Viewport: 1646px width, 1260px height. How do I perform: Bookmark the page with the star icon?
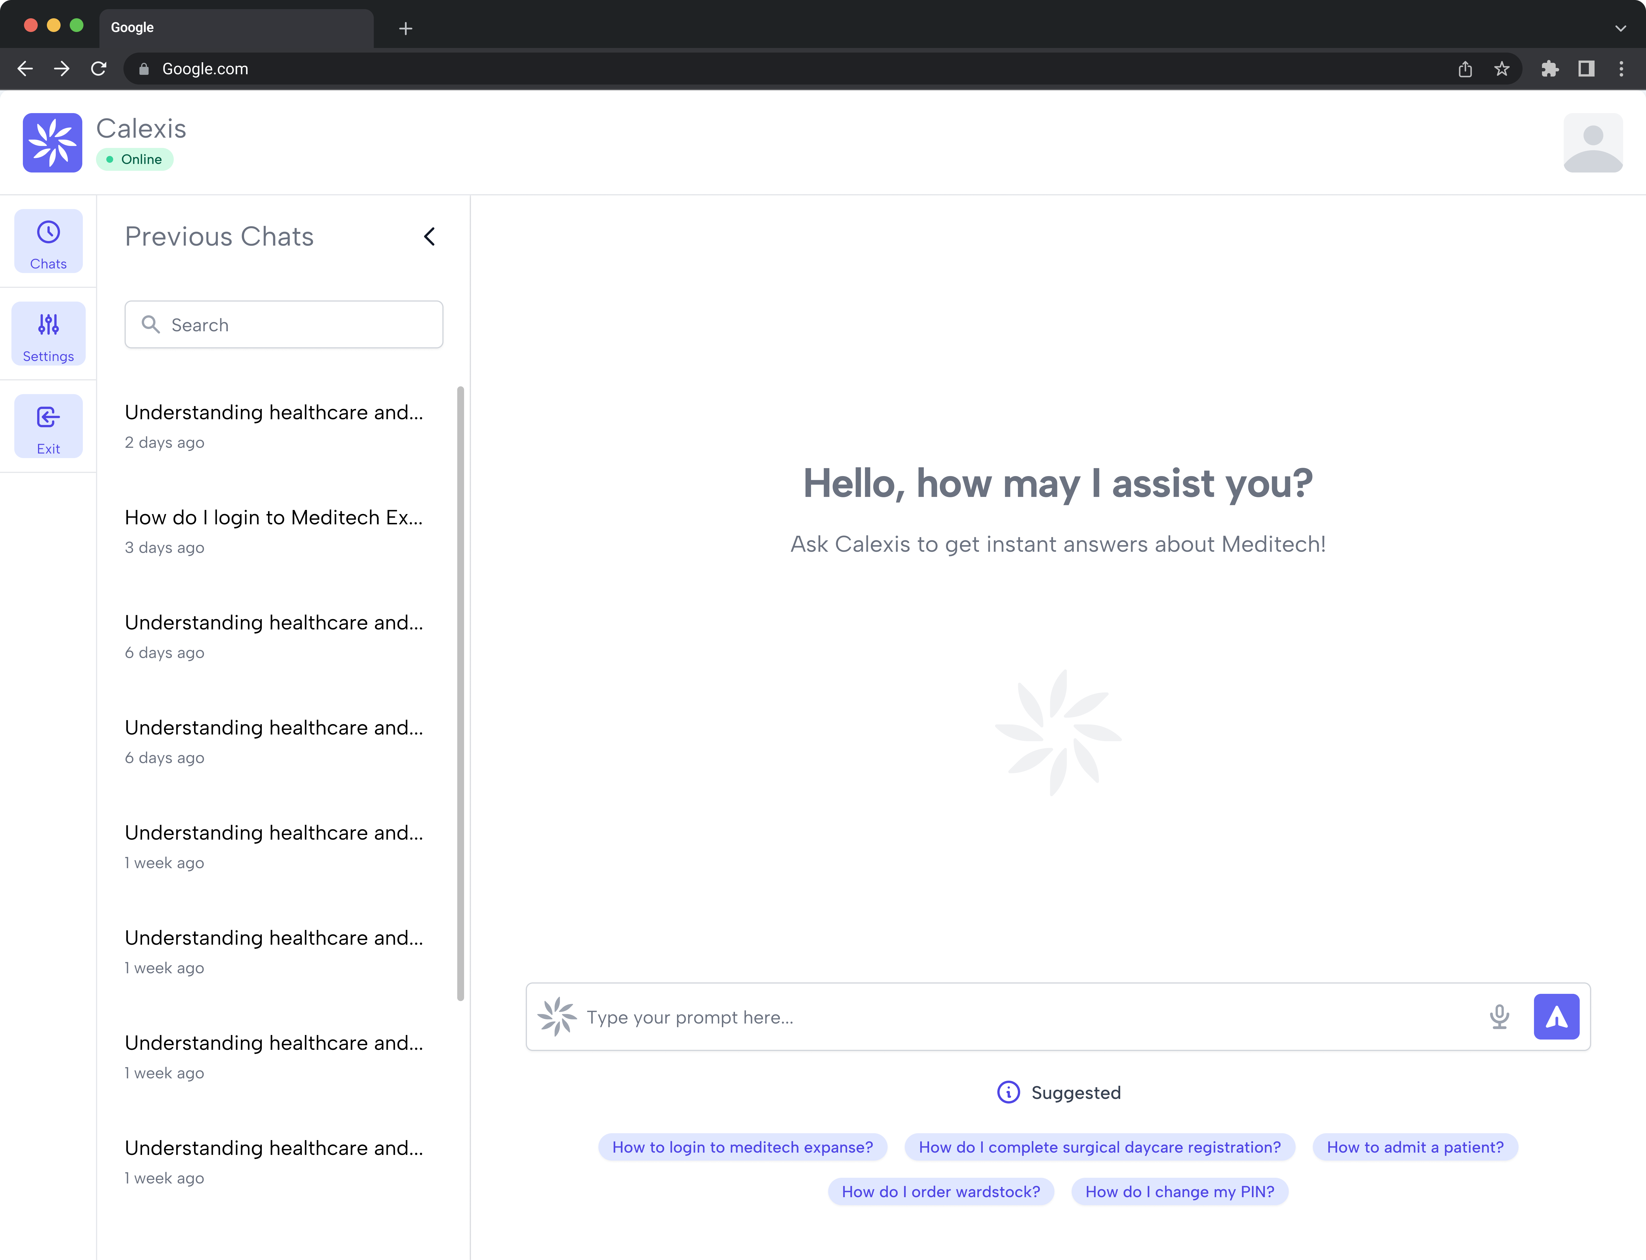pos(1502,68)
